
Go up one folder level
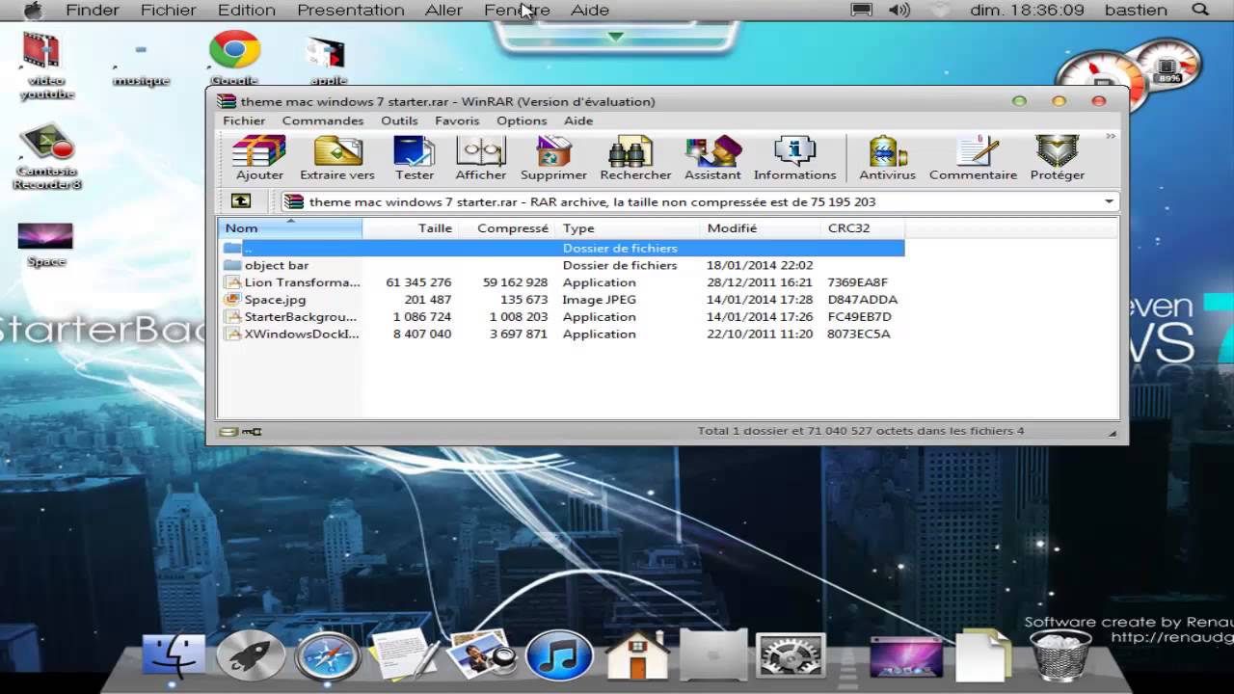(x=241, y=201)
